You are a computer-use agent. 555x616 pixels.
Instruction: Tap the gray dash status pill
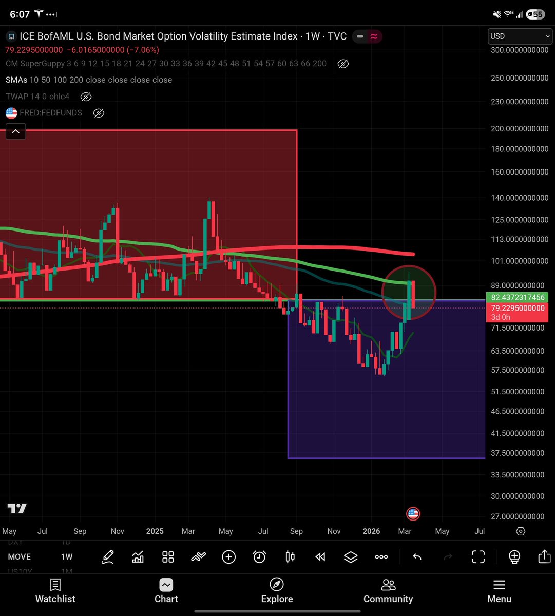click(x=360, y=36)
